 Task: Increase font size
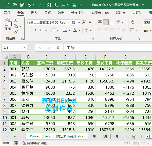pyautogui.click(x=84, y=22)
